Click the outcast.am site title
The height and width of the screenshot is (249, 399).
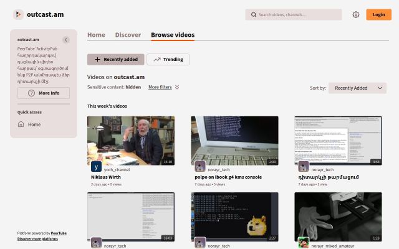(46, 14)
